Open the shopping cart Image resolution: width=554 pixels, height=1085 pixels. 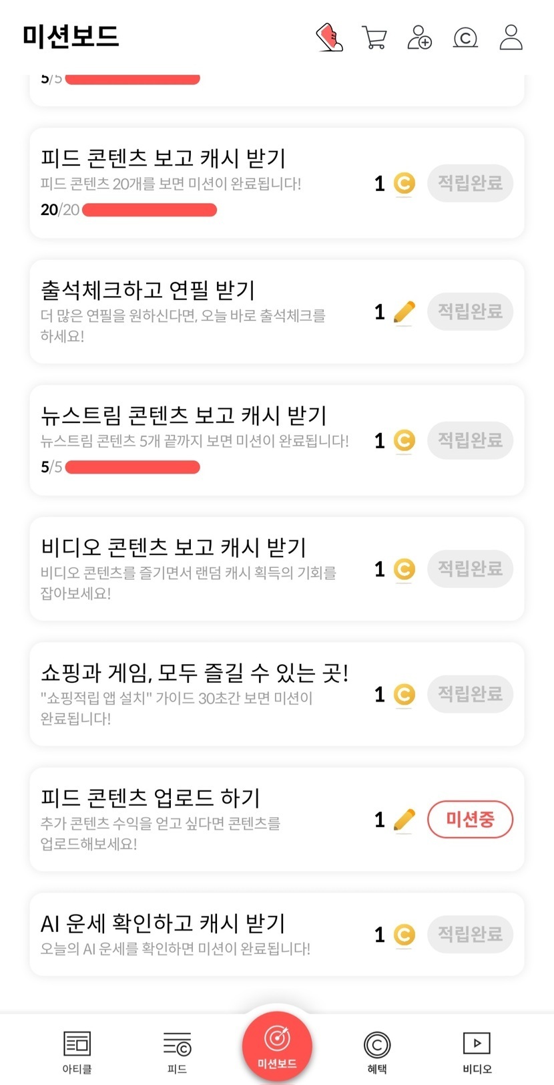point(374,37)
